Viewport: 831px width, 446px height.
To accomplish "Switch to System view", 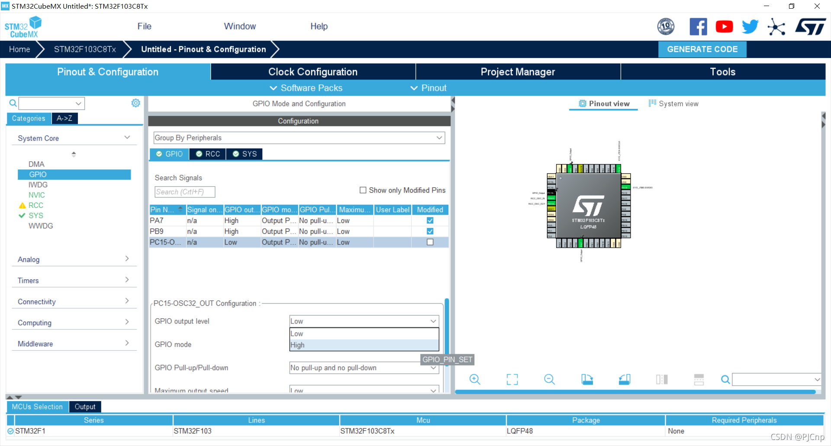I will (673, 103).
